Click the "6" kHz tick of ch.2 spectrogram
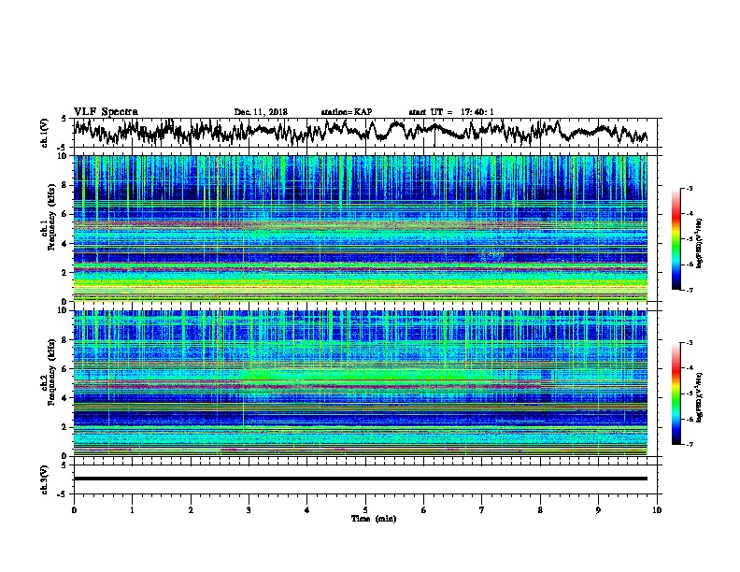This screenshot has height=572, width=740. (64, 369)
